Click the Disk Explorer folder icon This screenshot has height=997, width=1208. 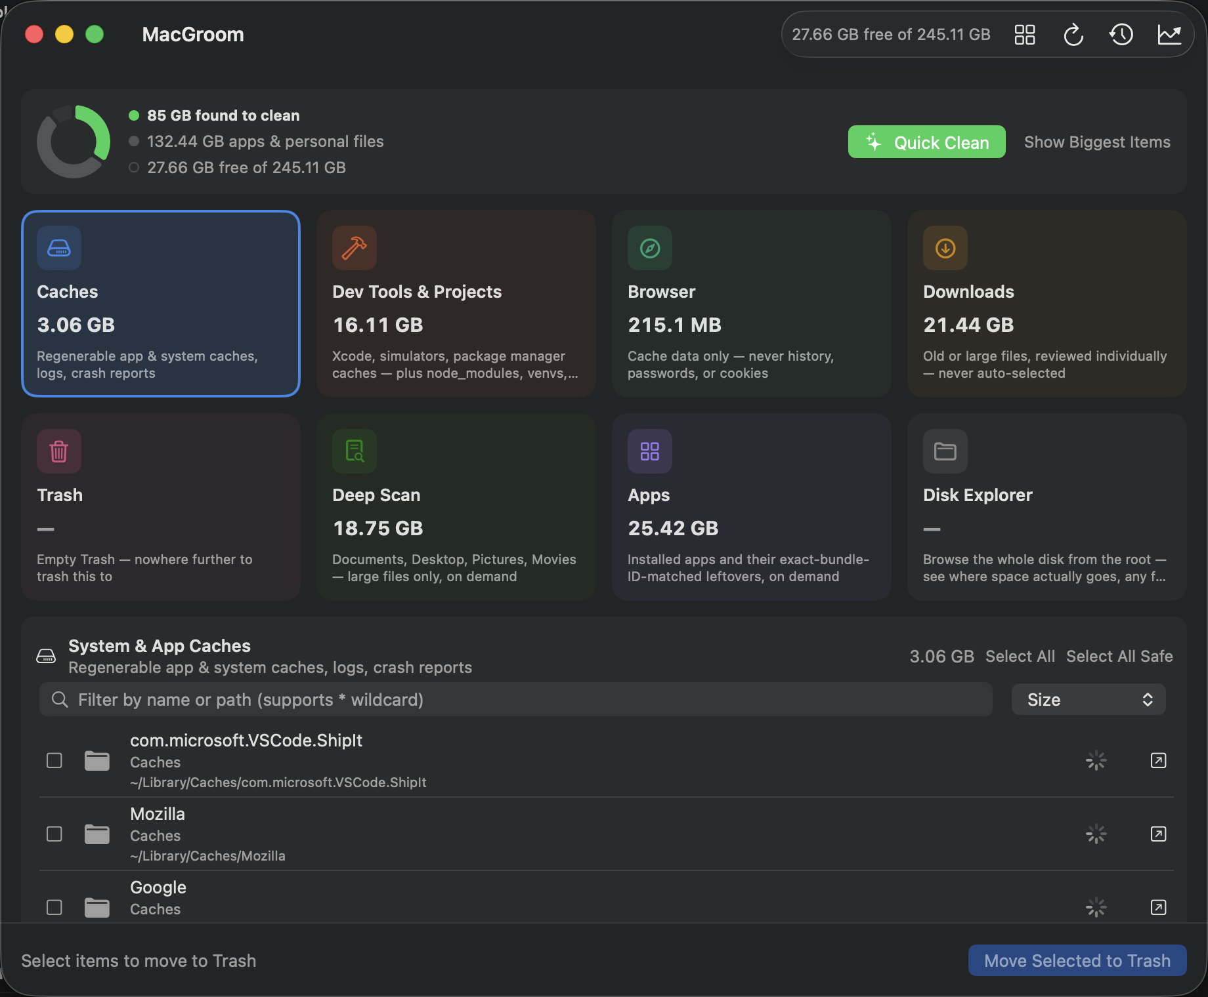point(945,451)
